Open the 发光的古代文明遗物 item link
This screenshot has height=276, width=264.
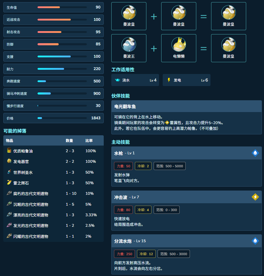tap(31, 226)
